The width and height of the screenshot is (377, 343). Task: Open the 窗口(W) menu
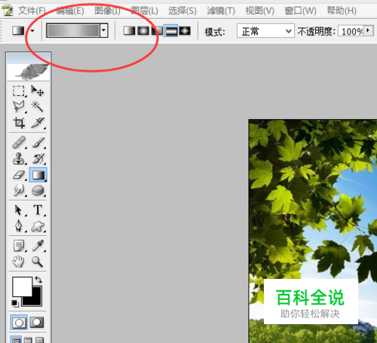click(x=300, y=11)
